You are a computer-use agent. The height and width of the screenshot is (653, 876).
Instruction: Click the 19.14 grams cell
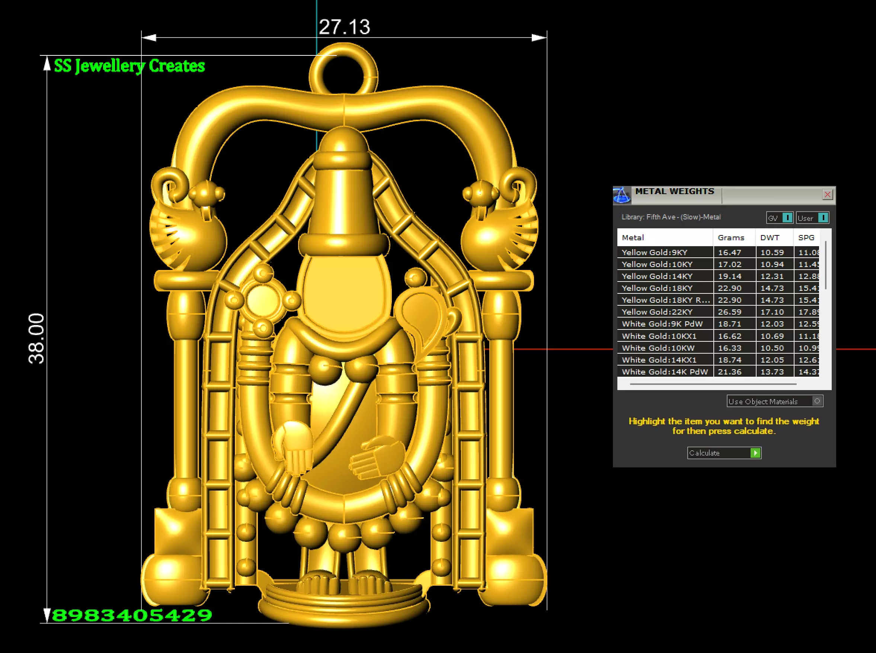click(735, 276)
